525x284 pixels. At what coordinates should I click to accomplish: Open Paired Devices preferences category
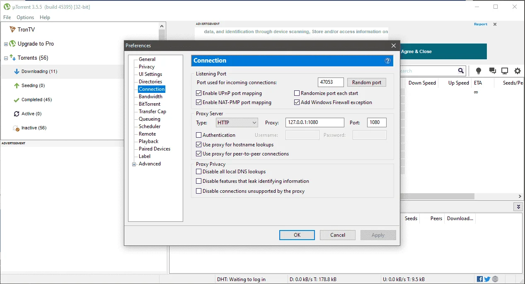[155, 149]
